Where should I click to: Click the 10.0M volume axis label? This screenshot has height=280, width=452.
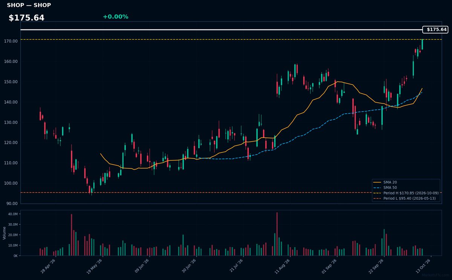click(13, 245)
